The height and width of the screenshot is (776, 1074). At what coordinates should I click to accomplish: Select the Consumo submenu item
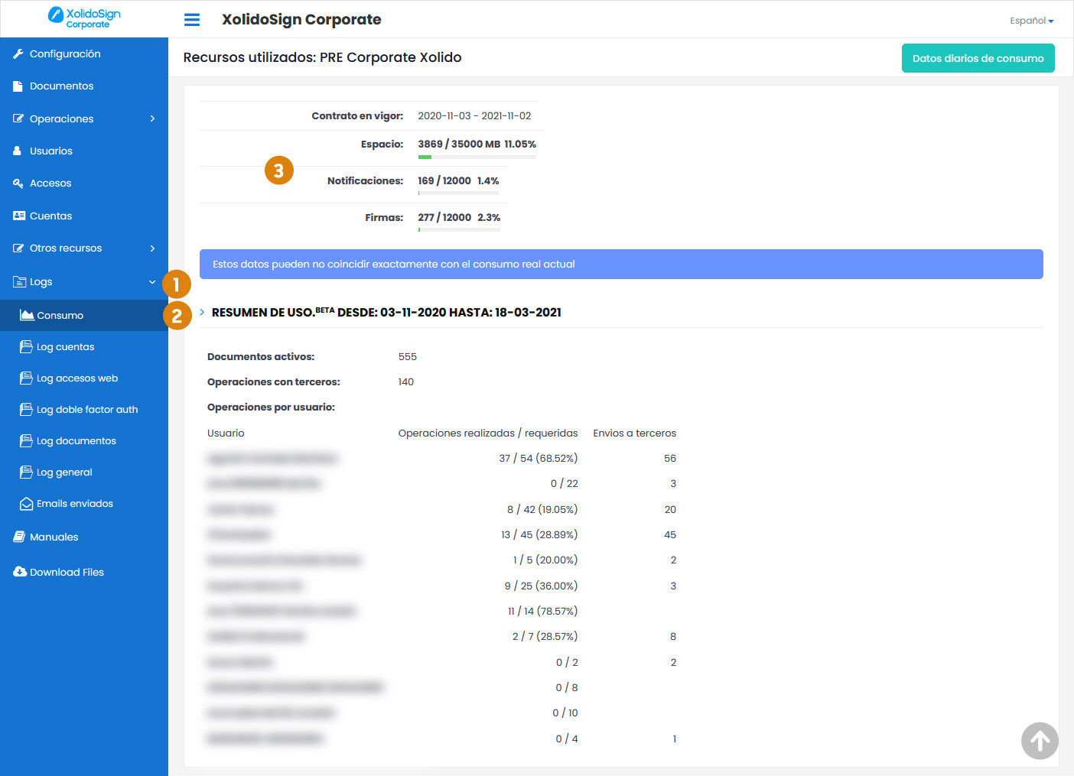(84, 315)
